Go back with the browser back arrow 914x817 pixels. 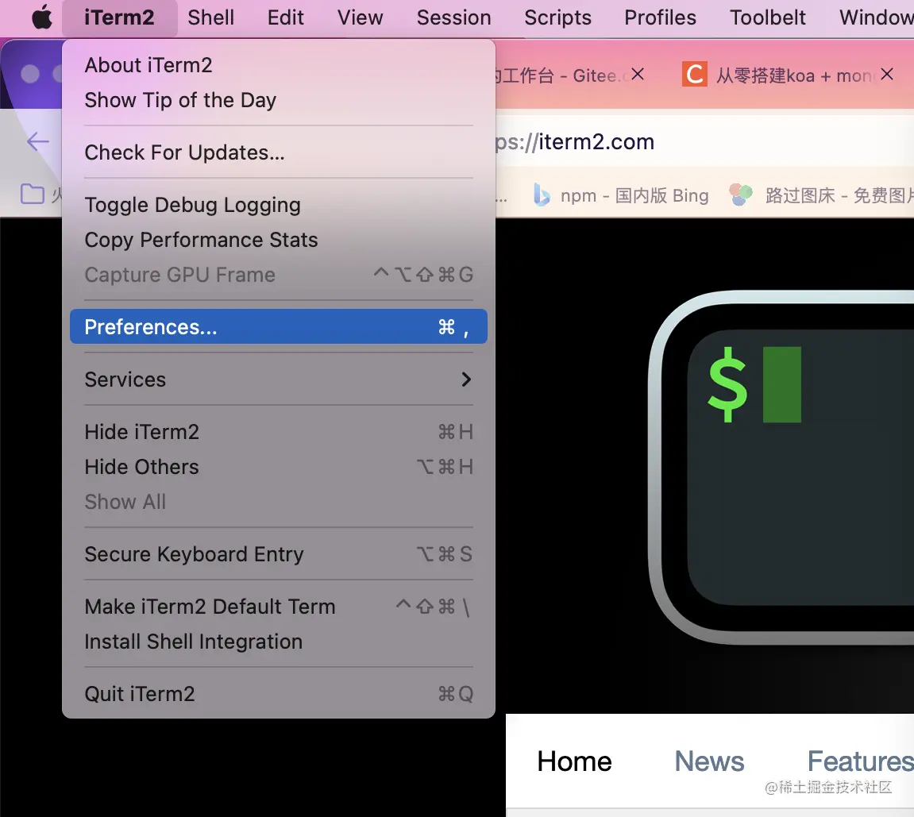pyautogui.click(x=38, y=141)
